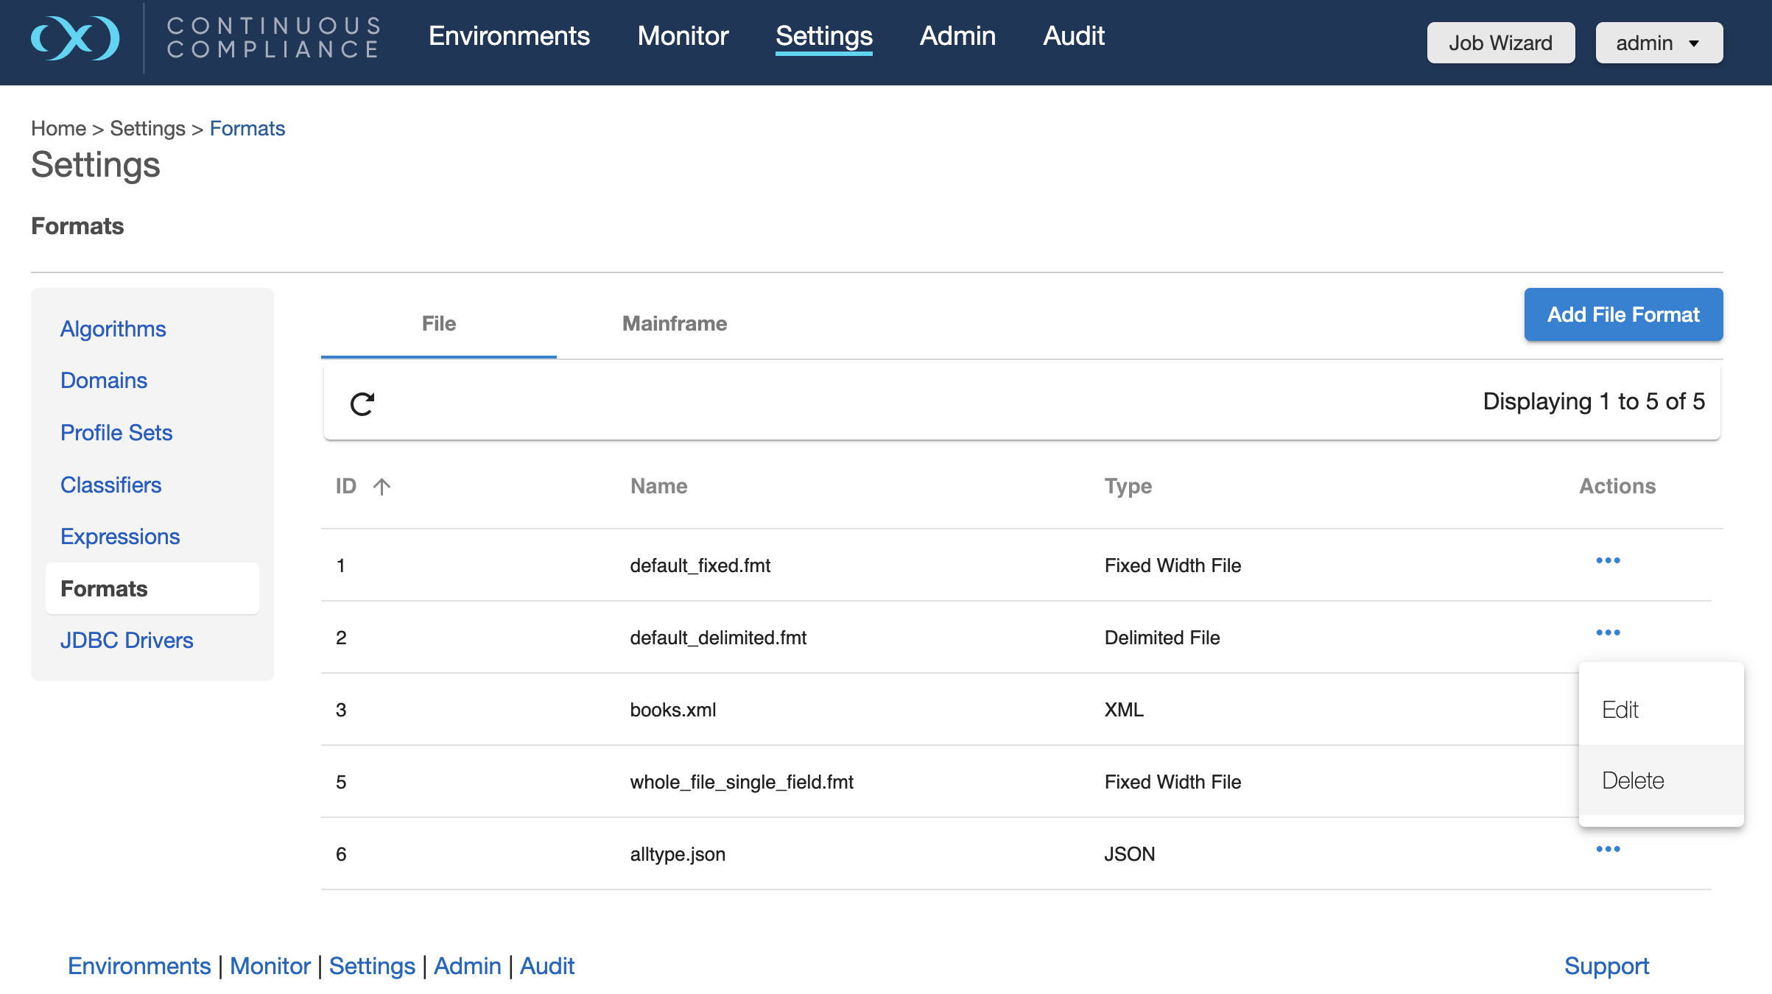Viewport: 1772px width, 994px height.
Task: Click the Support link in footer
Action: 1606,966
